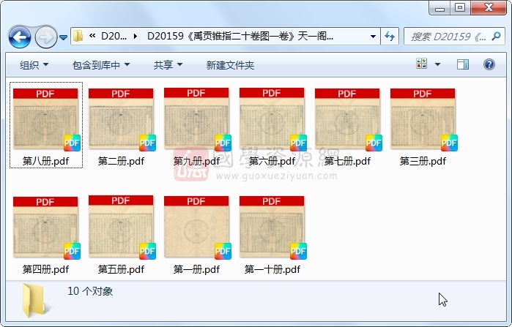Select 第七册.pdf file icon

348,120
